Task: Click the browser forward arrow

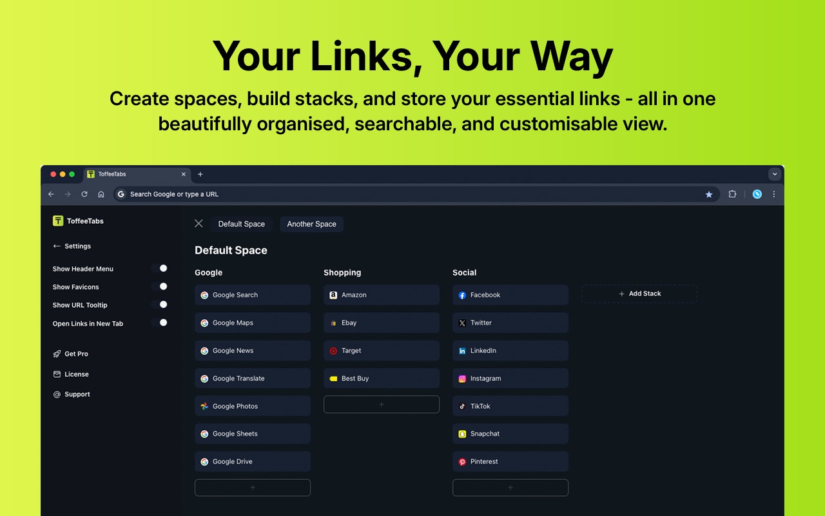Action: (x=68, y=194)
